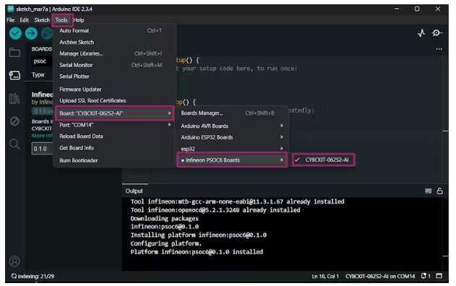The image size is (456, 286).
Task: Toggle the output lock icon
Action: (x=439, y=191)
